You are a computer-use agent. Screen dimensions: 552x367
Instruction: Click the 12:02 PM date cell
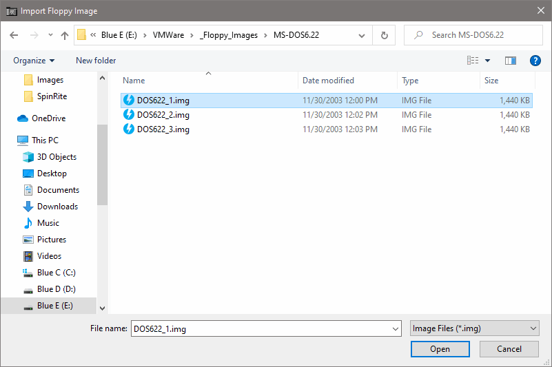tap(340, 115)
